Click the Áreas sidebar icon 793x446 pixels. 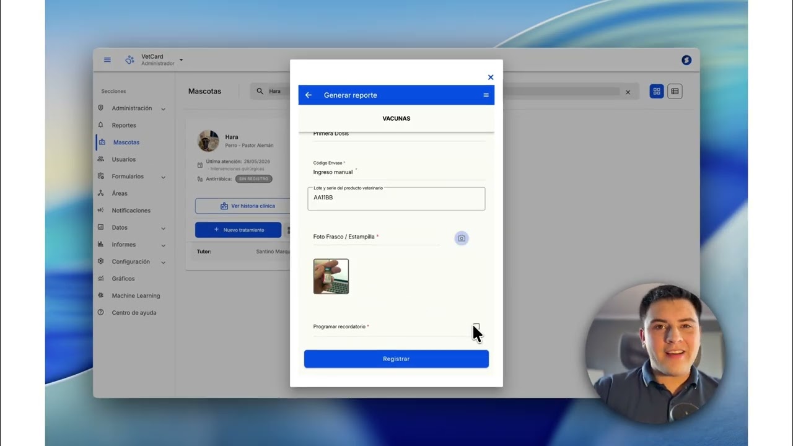[x=101, y=193]
